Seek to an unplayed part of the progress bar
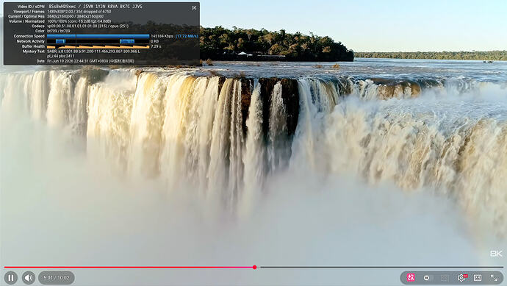507x286 pixels. tap(381, 267)
